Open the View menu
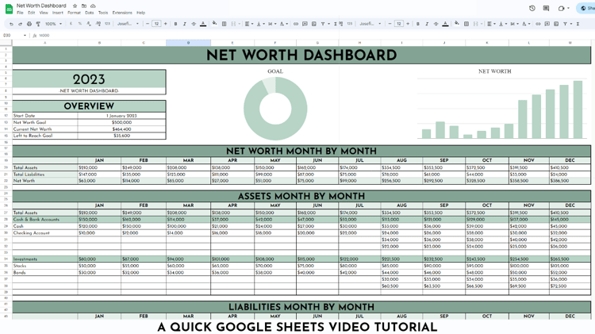Image resolution: width=595 pixels, height=334 pixels. coord(44,13)
